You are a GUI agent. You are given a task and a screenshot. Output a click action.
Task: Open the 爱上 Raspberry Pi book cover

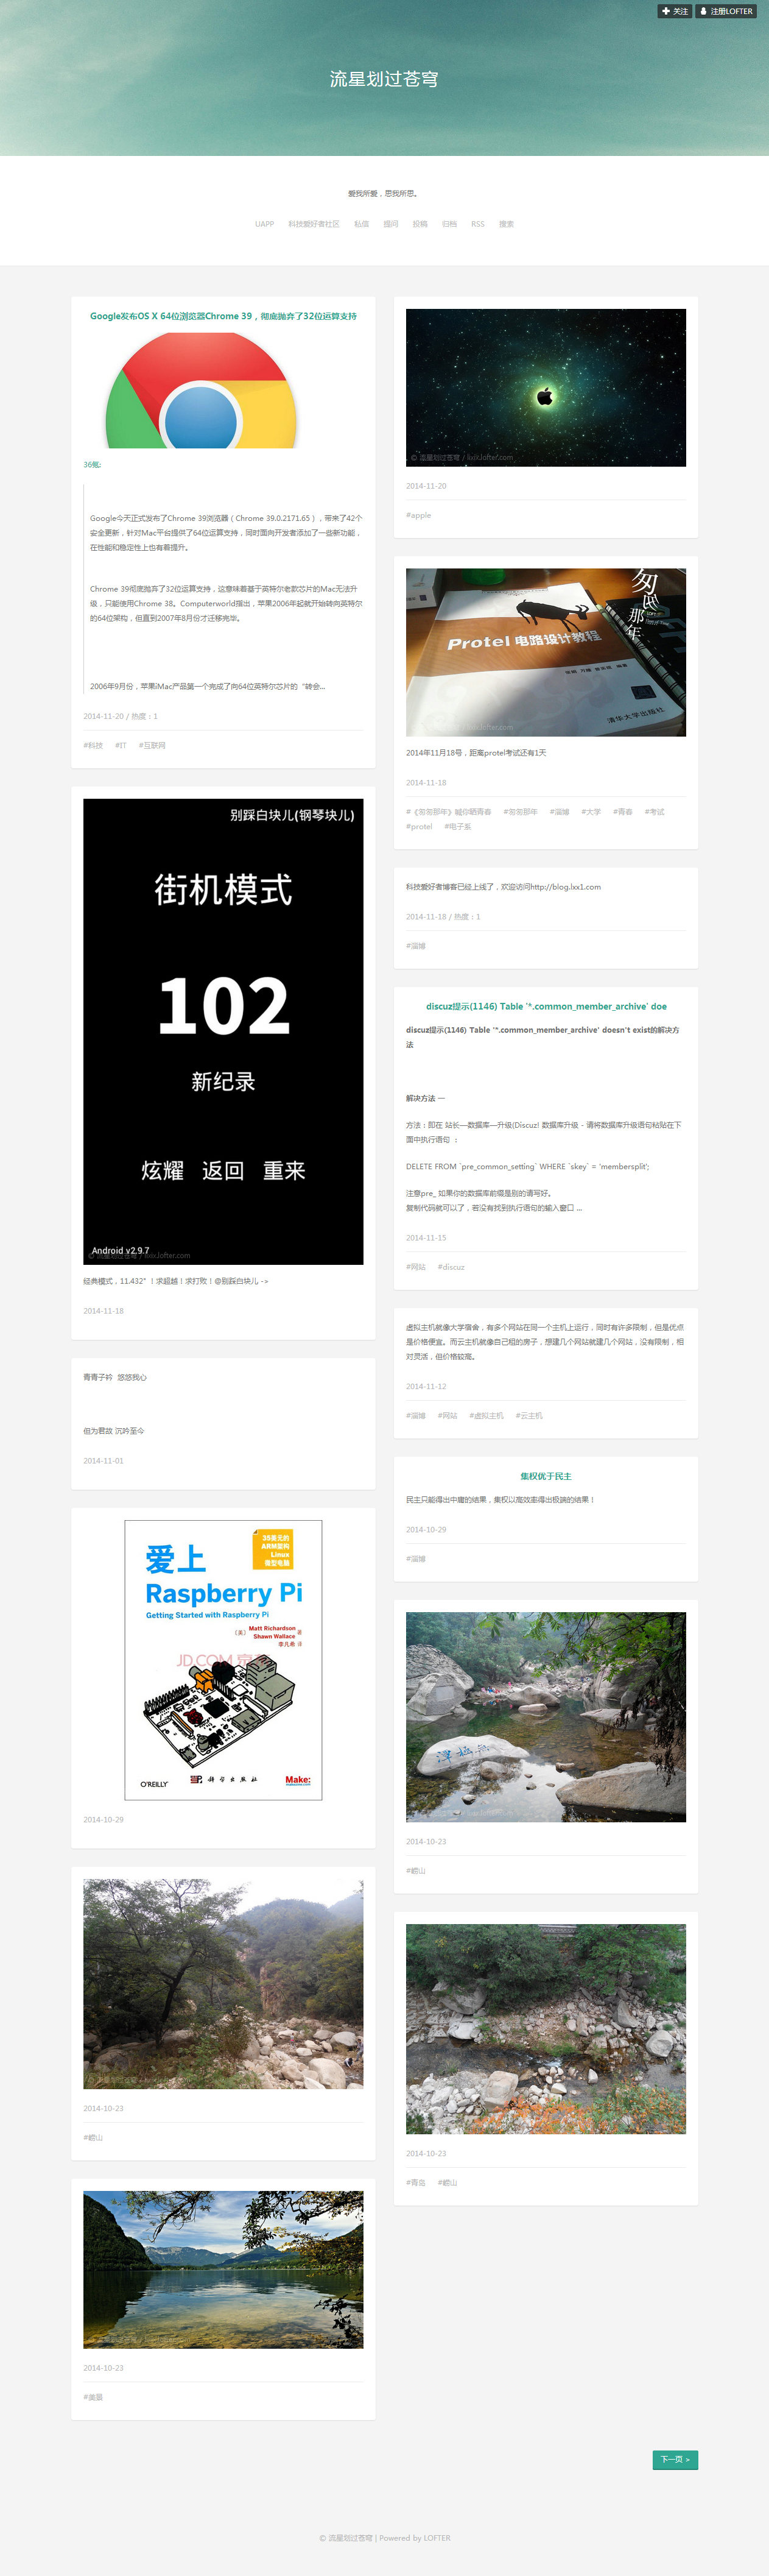(x=223, y=1660)
